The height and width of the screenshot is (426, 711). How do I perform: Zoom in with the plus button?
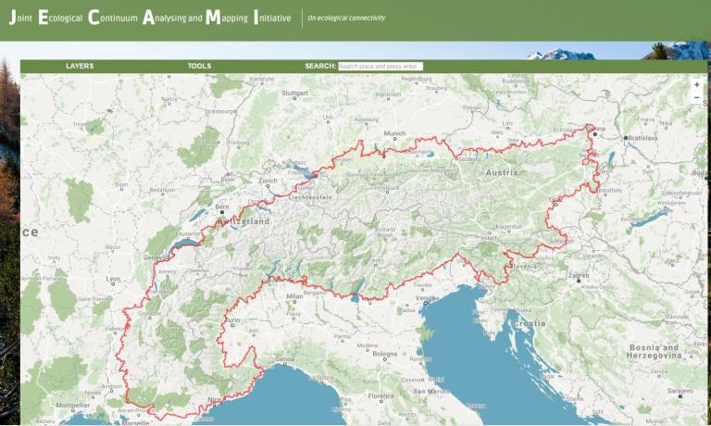(x=697, y=85)
